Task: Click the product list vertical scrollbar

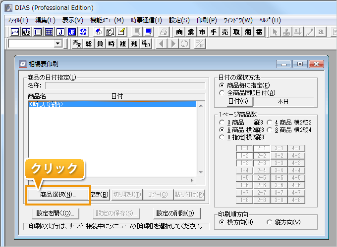Action: [201, 138]
